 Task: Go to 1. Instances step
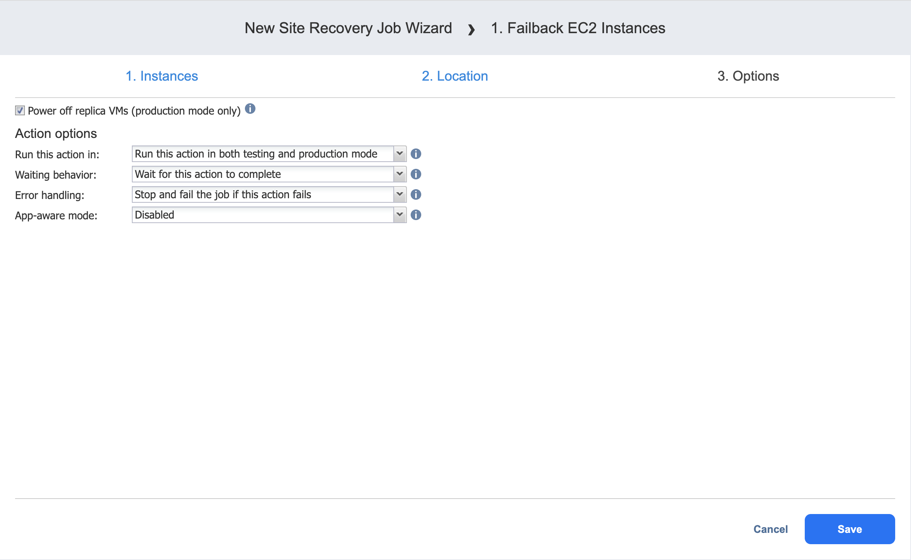coord(162,76)
